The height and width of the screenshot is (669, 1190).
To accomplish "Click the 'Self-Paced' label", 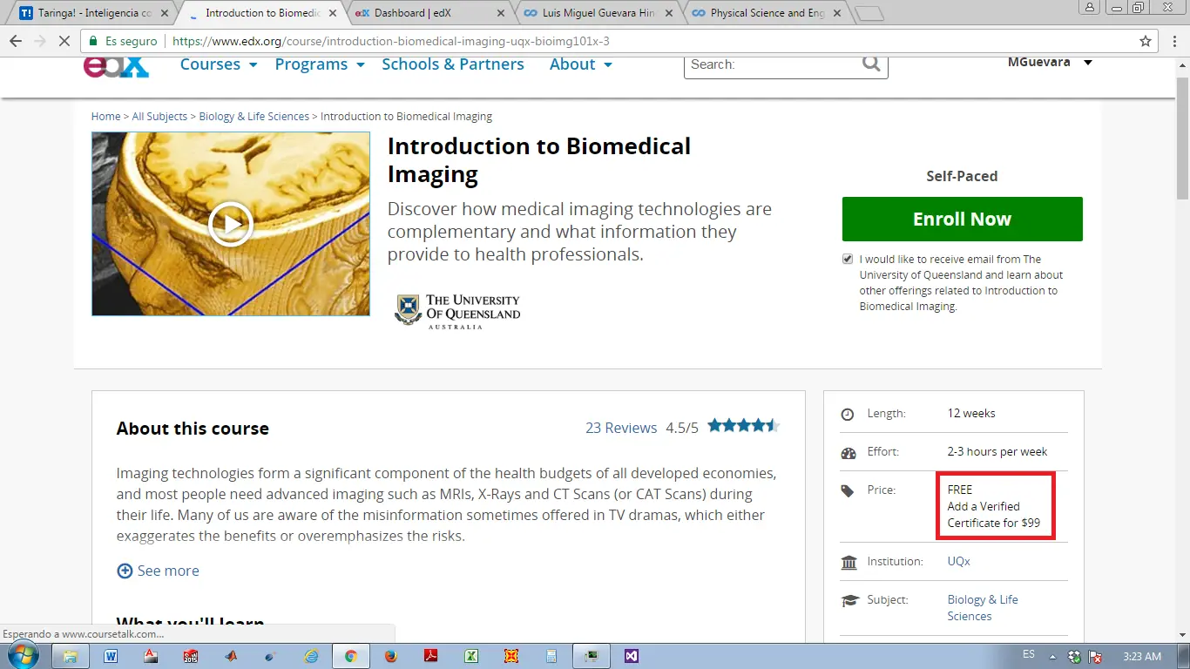I will (x=962, y=176).
